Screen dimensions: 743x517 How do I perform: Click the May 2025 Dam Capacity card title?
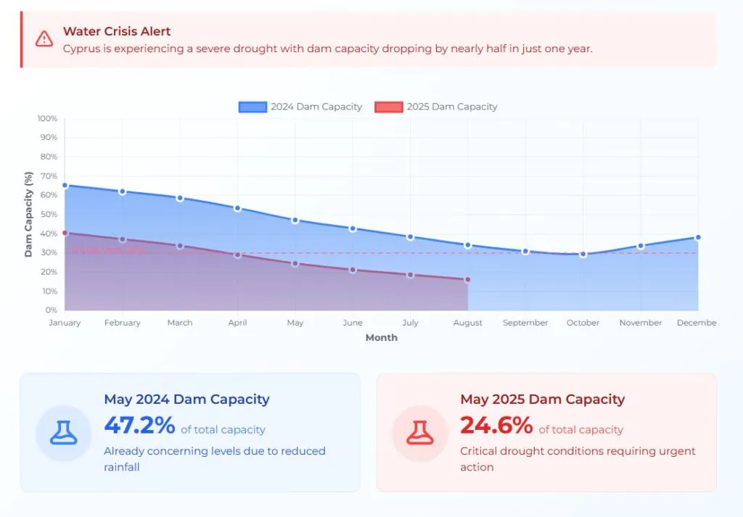542,399
